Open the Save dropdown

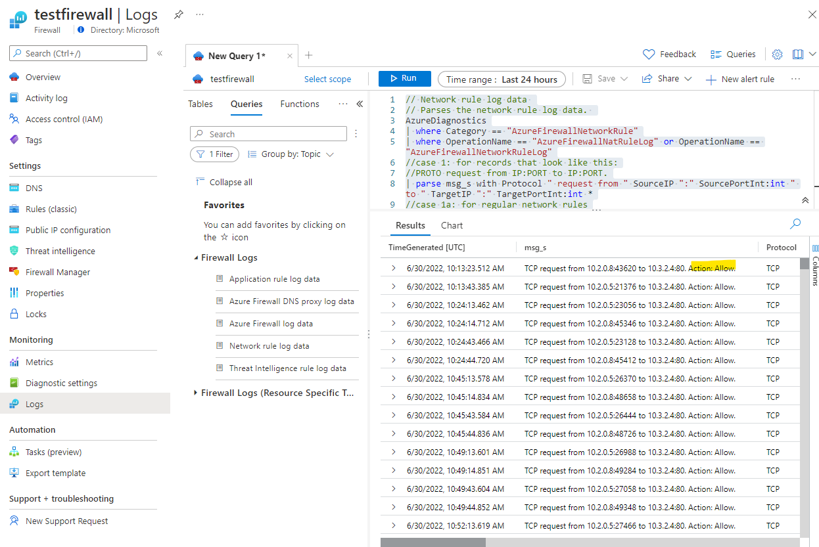click(x=605, y=79)
